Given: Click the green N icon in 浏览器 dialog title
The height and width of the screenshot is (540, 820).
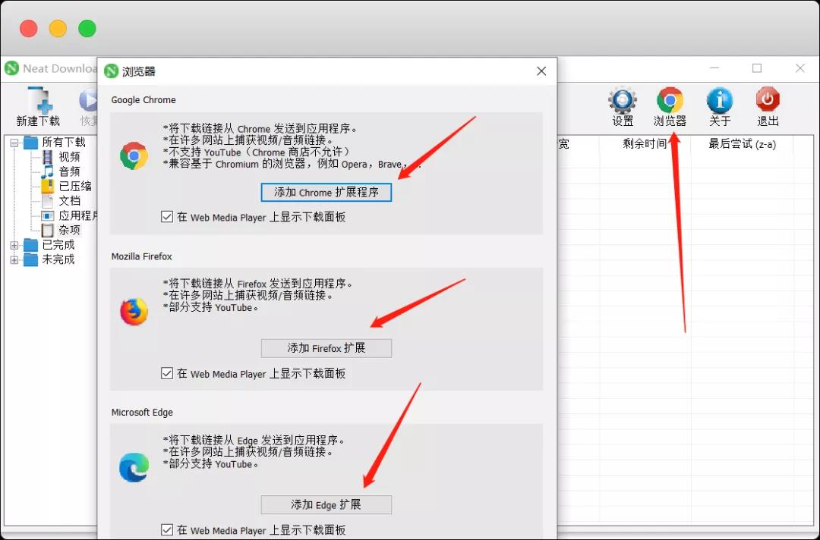Looking at the screenshot, I should 112,71.
